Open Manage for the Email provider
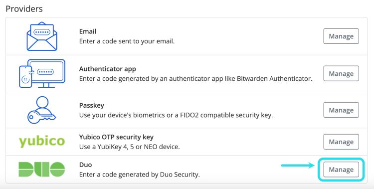Screen dimensions: 374x189 pyautogui.click(x=341, y=36)
